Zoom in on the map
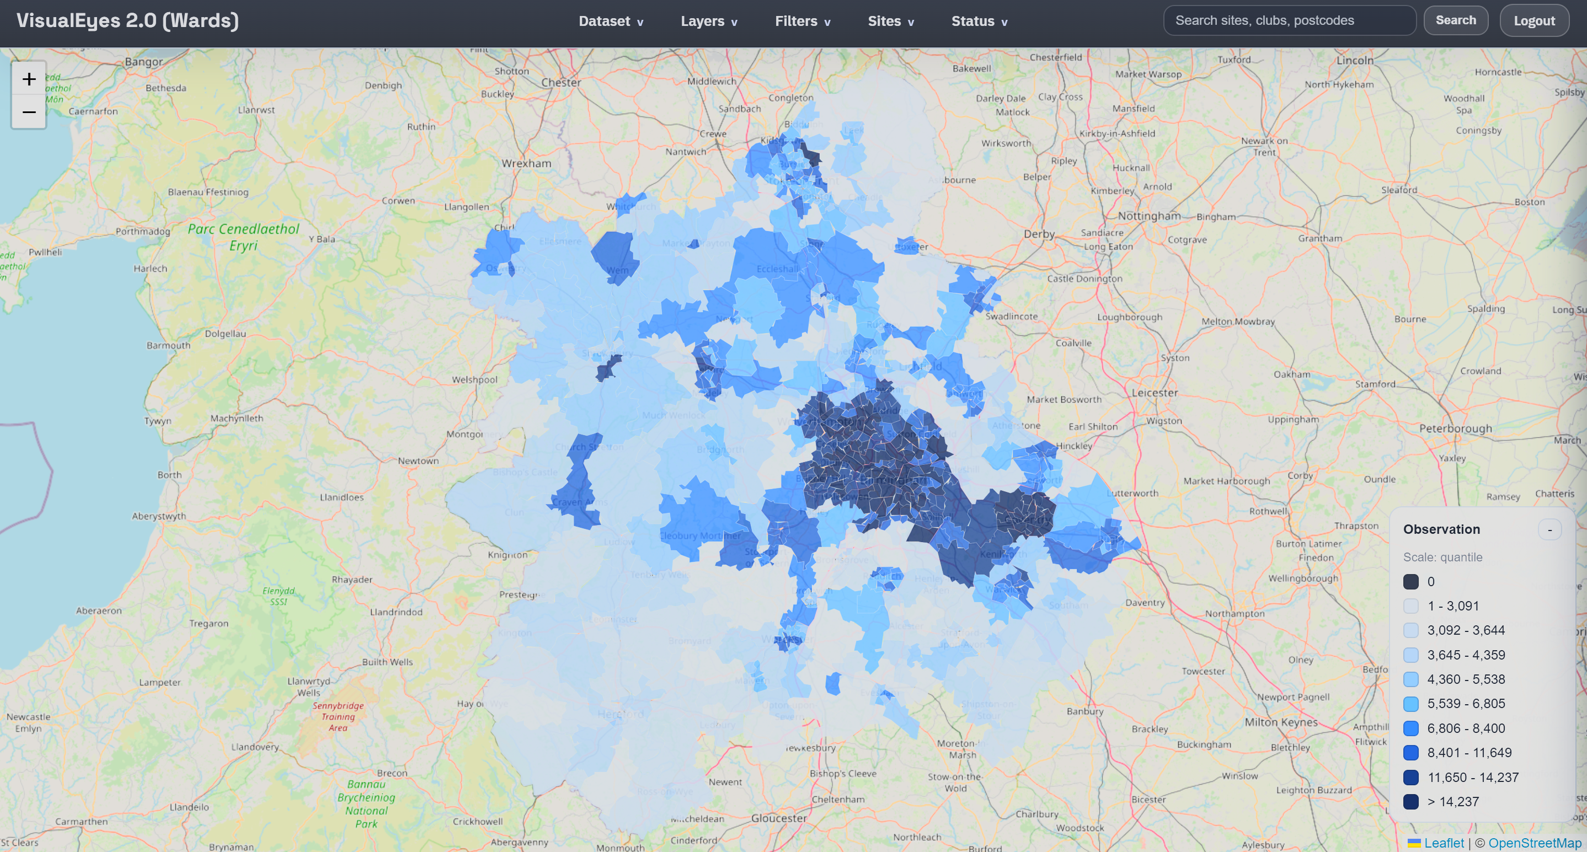 pos(28,78)
